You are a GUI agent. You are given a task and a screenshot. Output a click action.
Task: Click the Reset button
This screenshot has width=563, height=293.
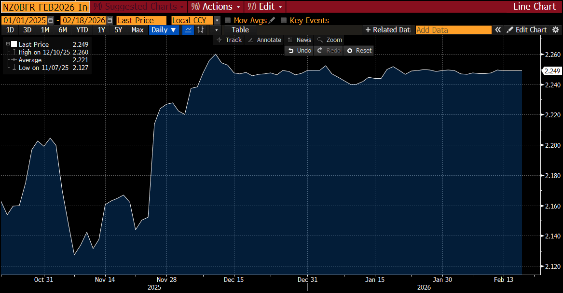[x=359, y=50]
